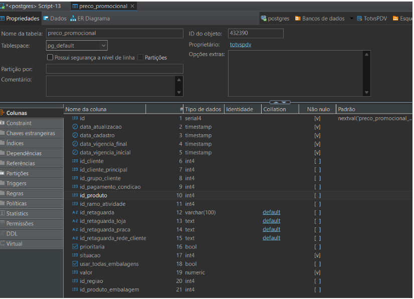Edit the Nome da tabela field
414x299 pixels.
coord(115,33)
